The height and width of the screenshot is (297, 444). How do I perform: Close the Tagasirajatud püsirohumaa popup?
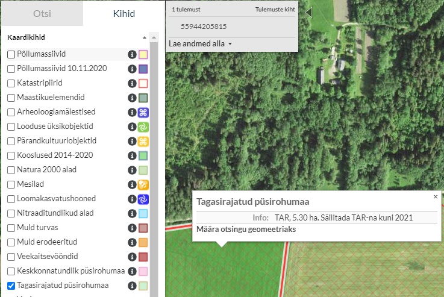[x=436, y=197]
